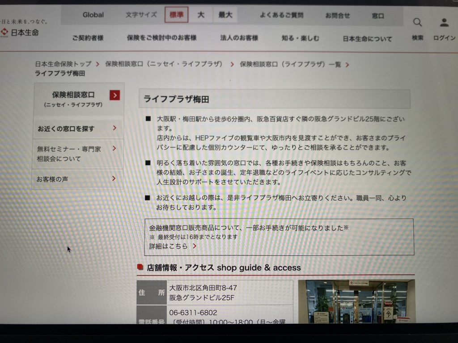This screenshot has width=458, height=343.
Task: Click 日本生命保険トップ breadcrumb
Action: tap(63, 64)
